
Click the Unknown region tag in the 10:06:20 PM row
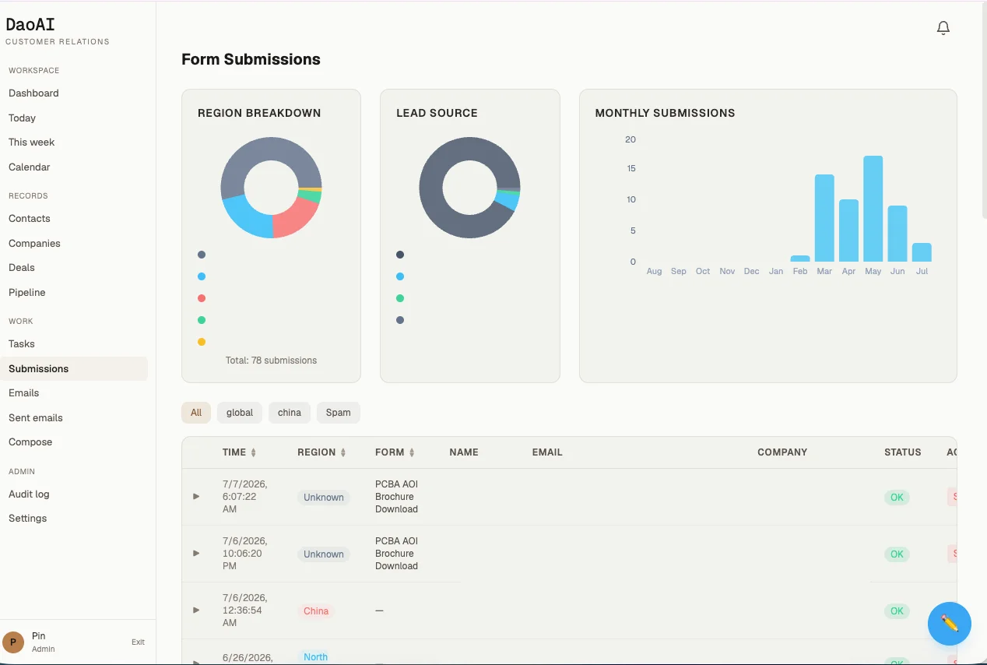pyautogui.click(x=324, y=554)
